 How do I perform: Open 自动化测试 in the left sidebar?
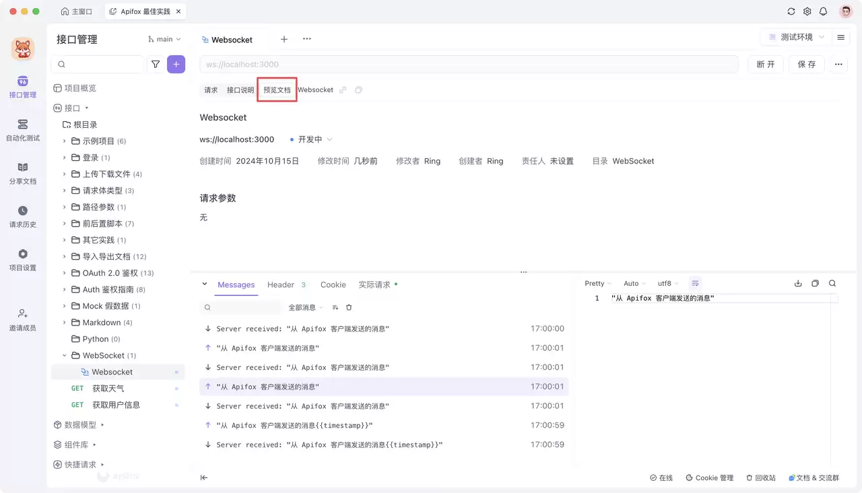click(23, 130)
